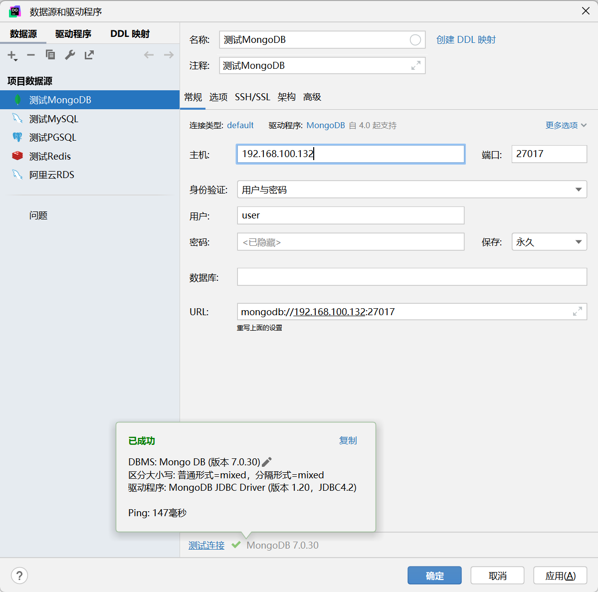Focus the 主机 host input field

351,154
